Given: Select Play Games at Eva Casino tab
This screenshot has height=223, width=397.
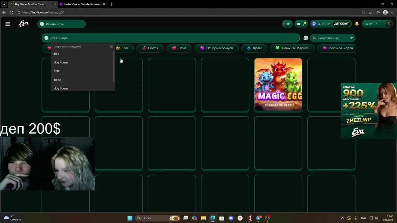Looking at the screenshot, I should (33, 4).
